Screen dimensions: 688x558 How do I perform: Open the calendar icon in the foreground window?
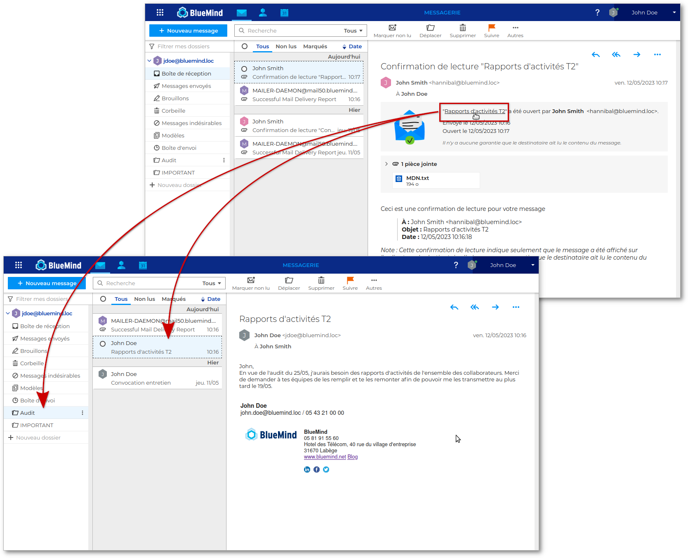tap(143, 265)
